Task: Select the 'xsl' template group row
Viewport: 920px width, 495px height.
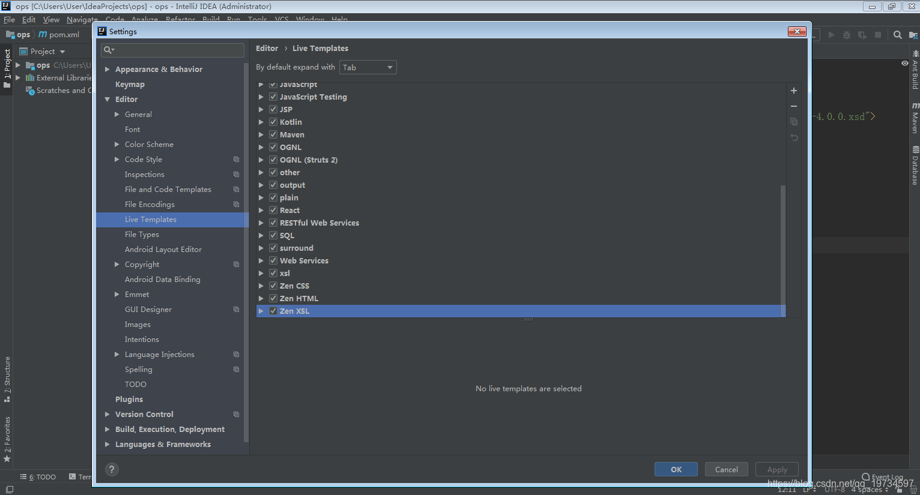Action: click(x=521, y=273)
